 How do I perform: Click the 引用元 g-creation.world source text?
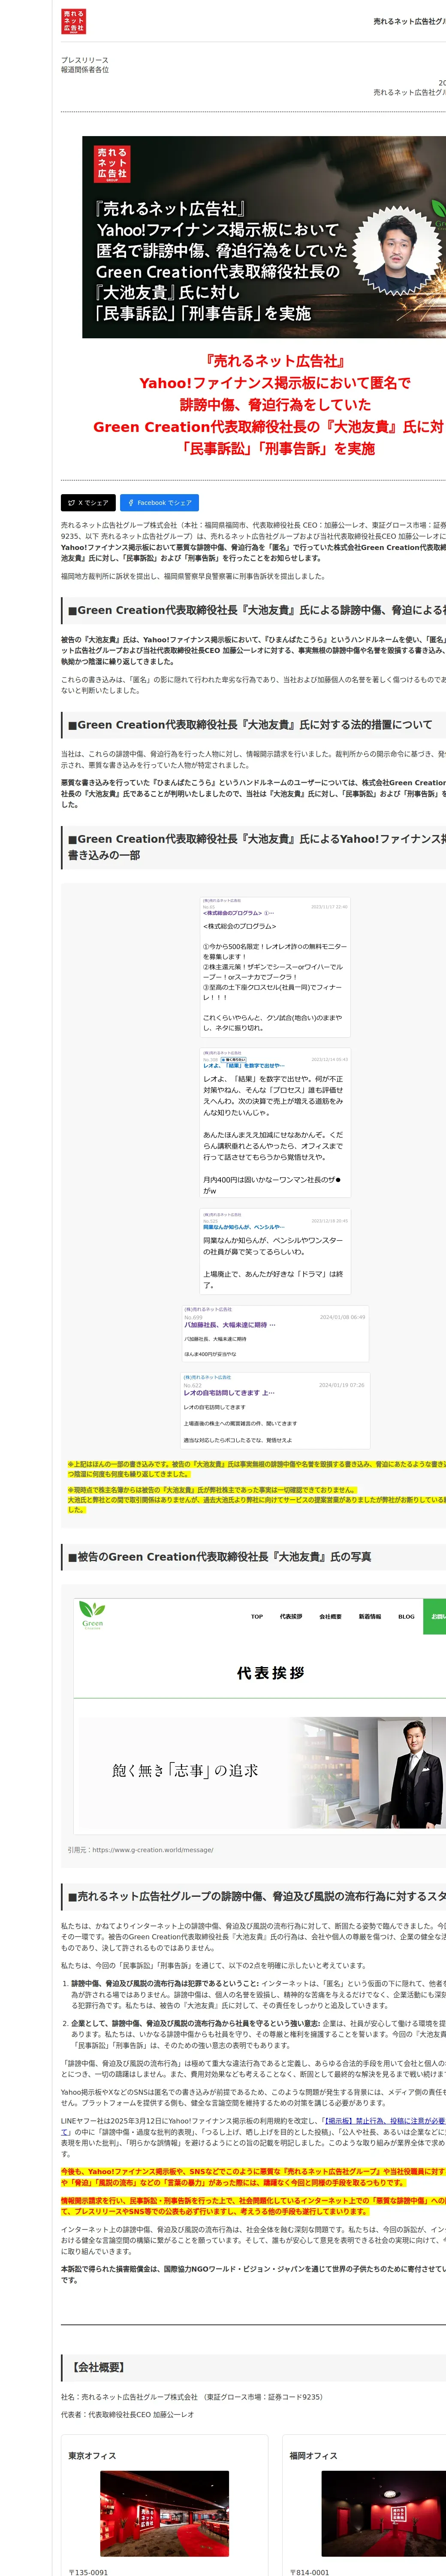pyautogui.click(x=140, y=1849)
